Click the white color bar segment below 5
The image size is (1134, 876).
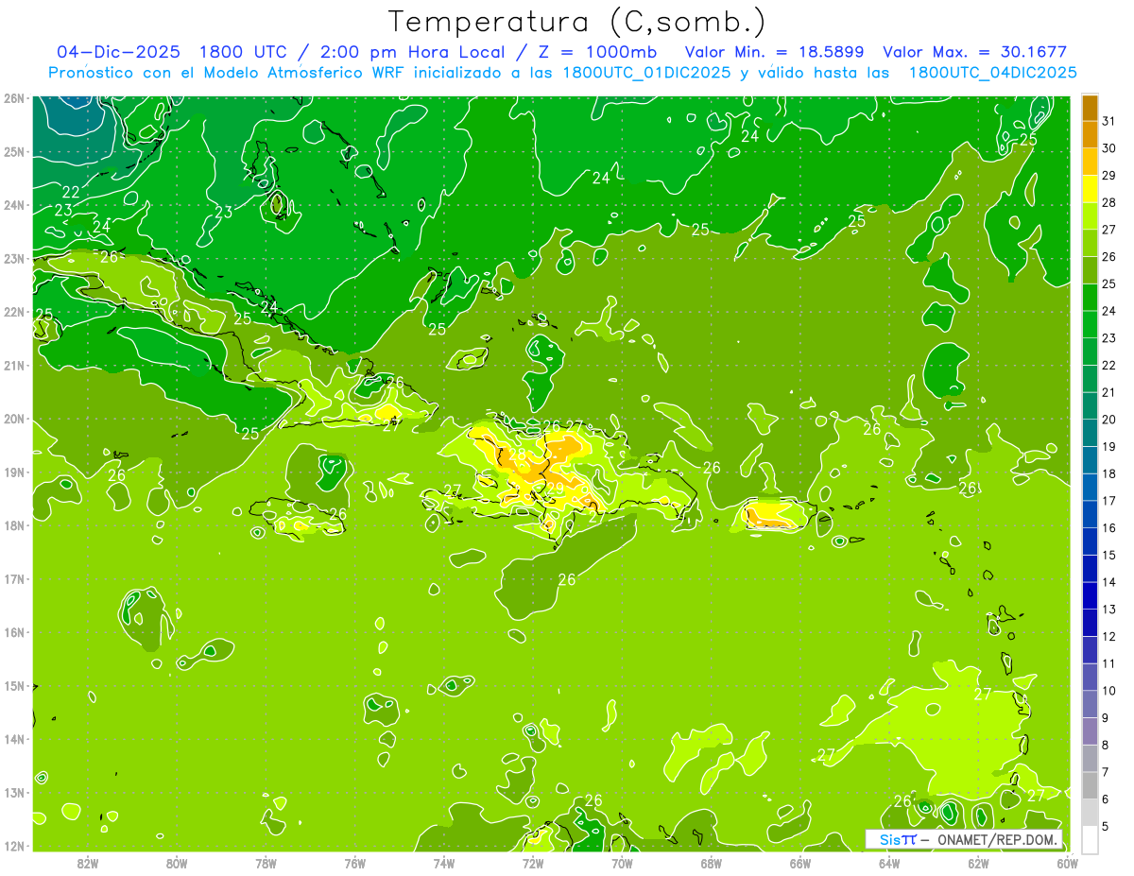click(x=1090, y=839)
